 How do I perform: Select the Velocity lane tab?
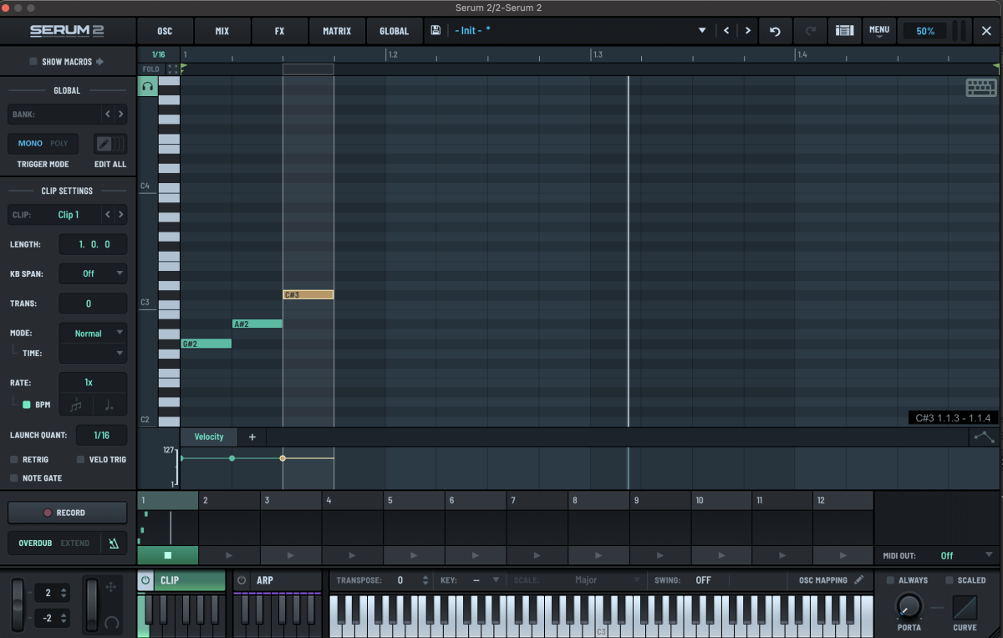[209, 436]
